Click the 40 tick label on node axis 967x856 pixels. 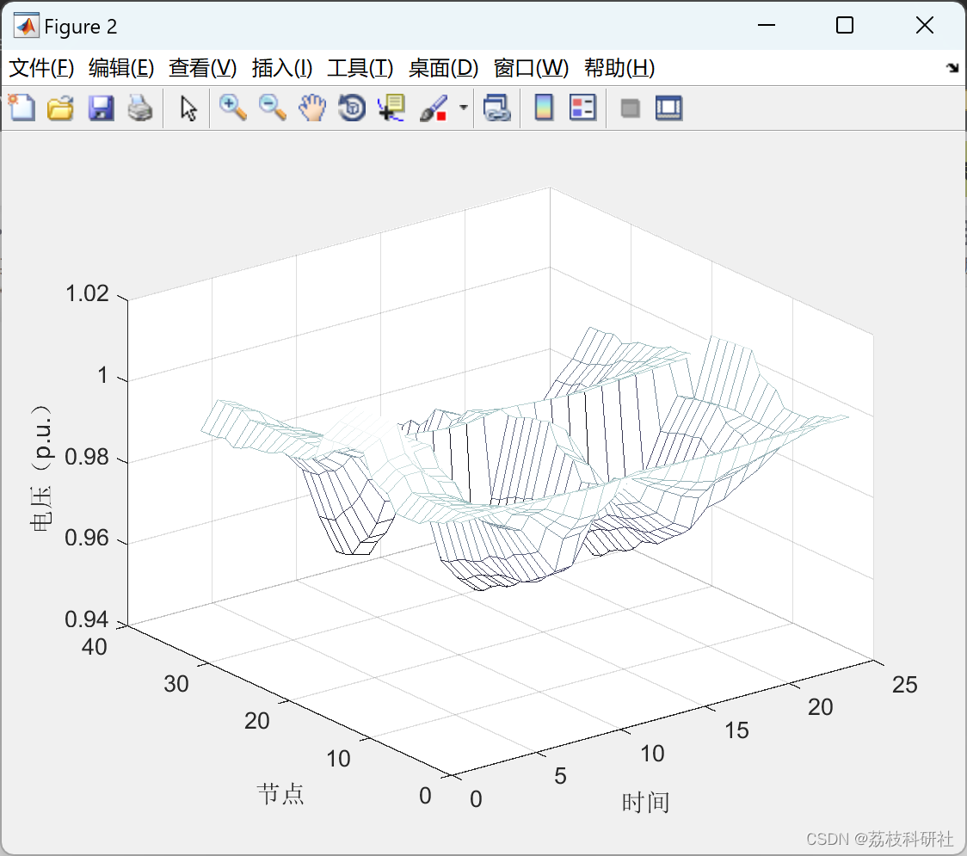95,647
